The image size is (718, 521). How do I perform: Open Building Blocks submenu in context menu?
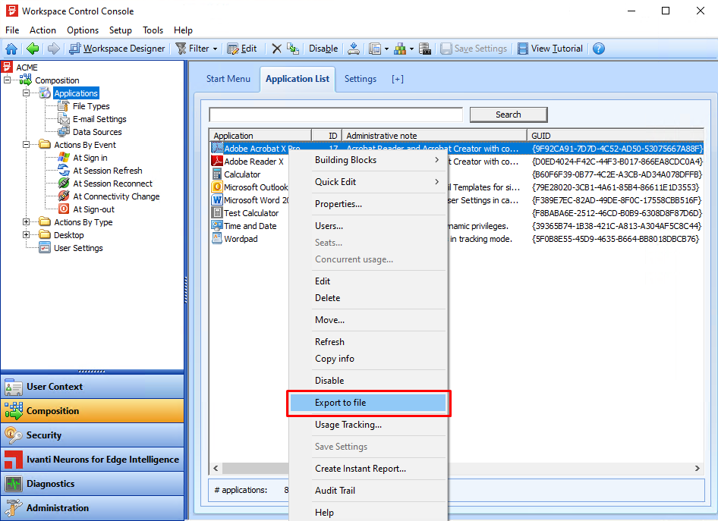click(367, 160)
